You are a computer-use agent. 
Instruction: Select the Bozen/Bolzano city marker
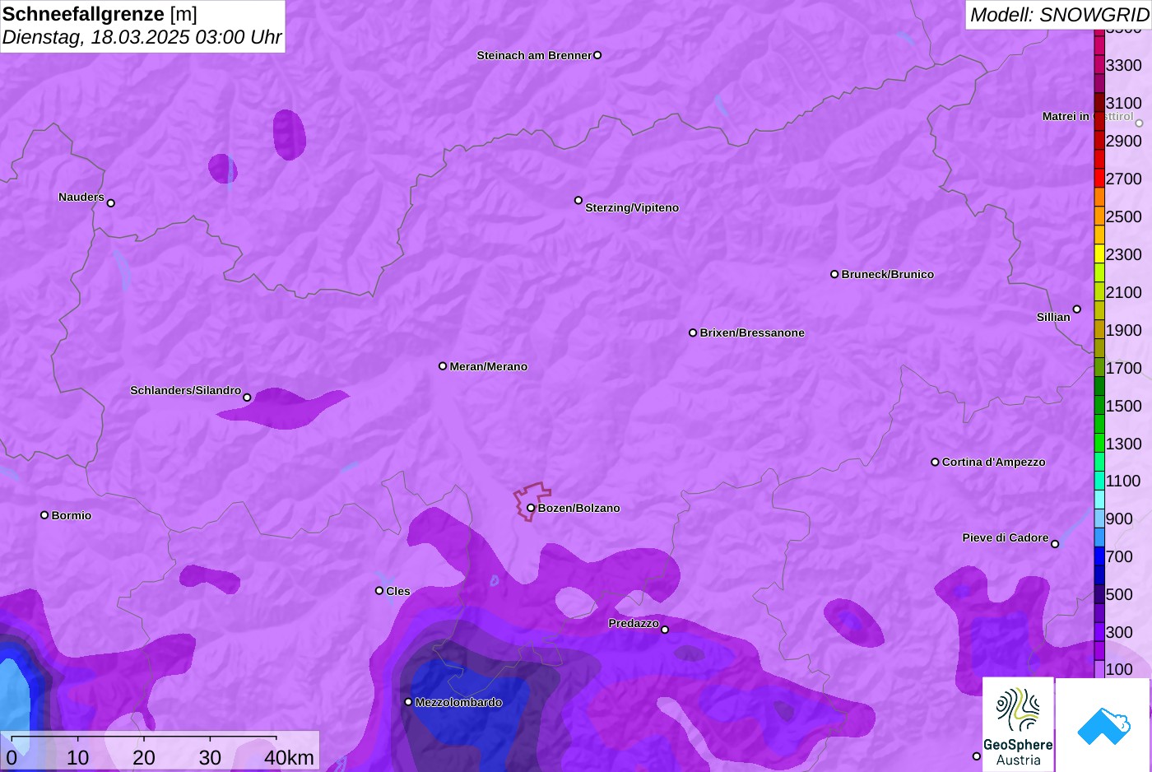tap(531, 508)
